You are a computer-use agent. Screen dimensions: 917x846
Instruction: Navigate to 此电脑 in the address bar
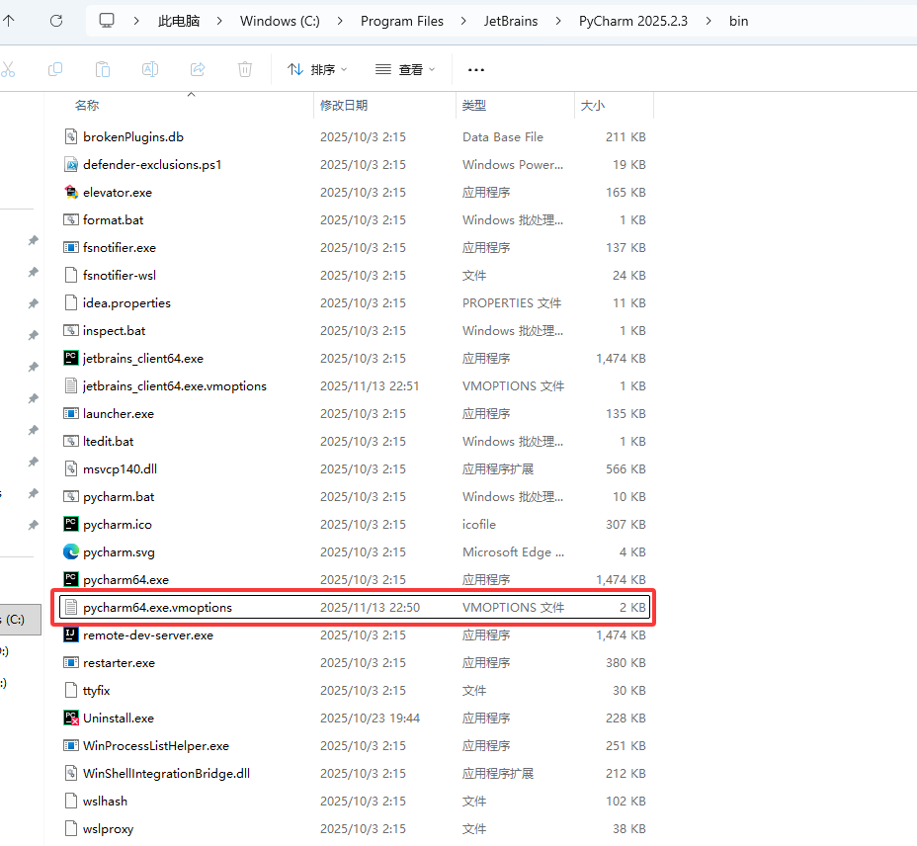(178, 21)
